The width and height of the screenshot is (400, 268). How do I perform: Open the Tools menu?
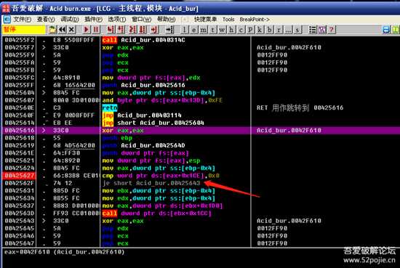point(228,20)
